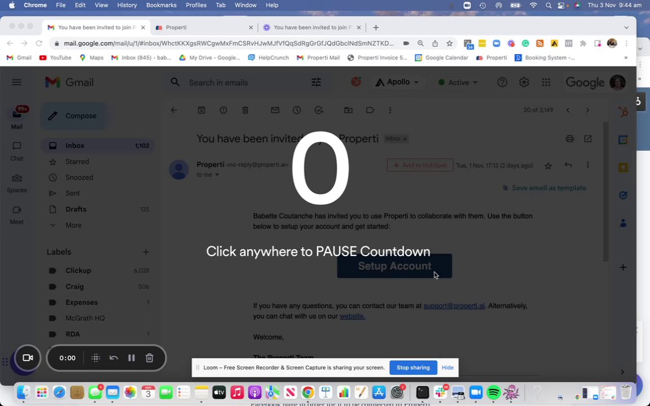The height and width of the screenshot is (406, 650).
Task: Click the Loom camera bubble icon
Action: 28,358
